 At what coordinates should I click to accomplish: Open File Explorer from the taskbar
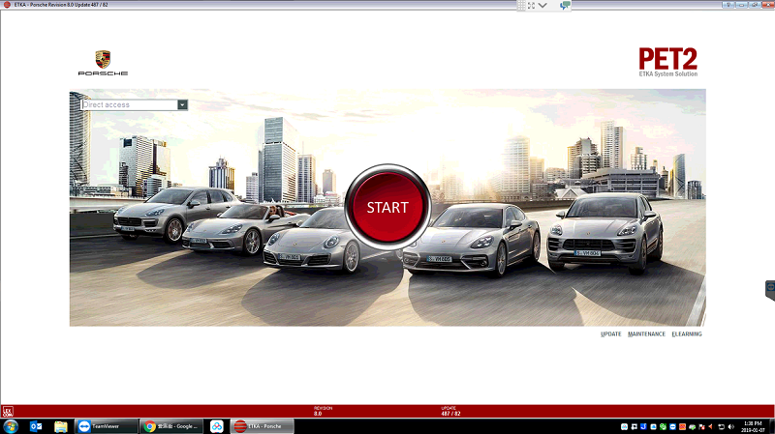click(x=61, y=426)
